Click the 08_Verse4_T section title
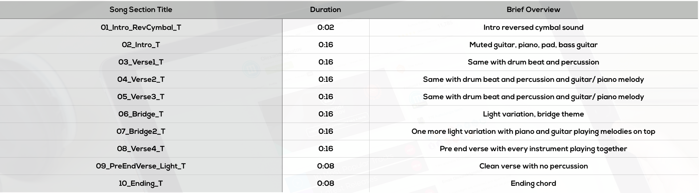This screenshot has width=699, height=193. tap(141, 149)
